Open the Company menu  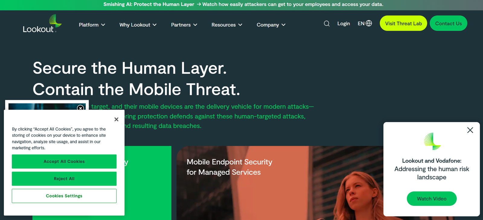tap(271, 25)
